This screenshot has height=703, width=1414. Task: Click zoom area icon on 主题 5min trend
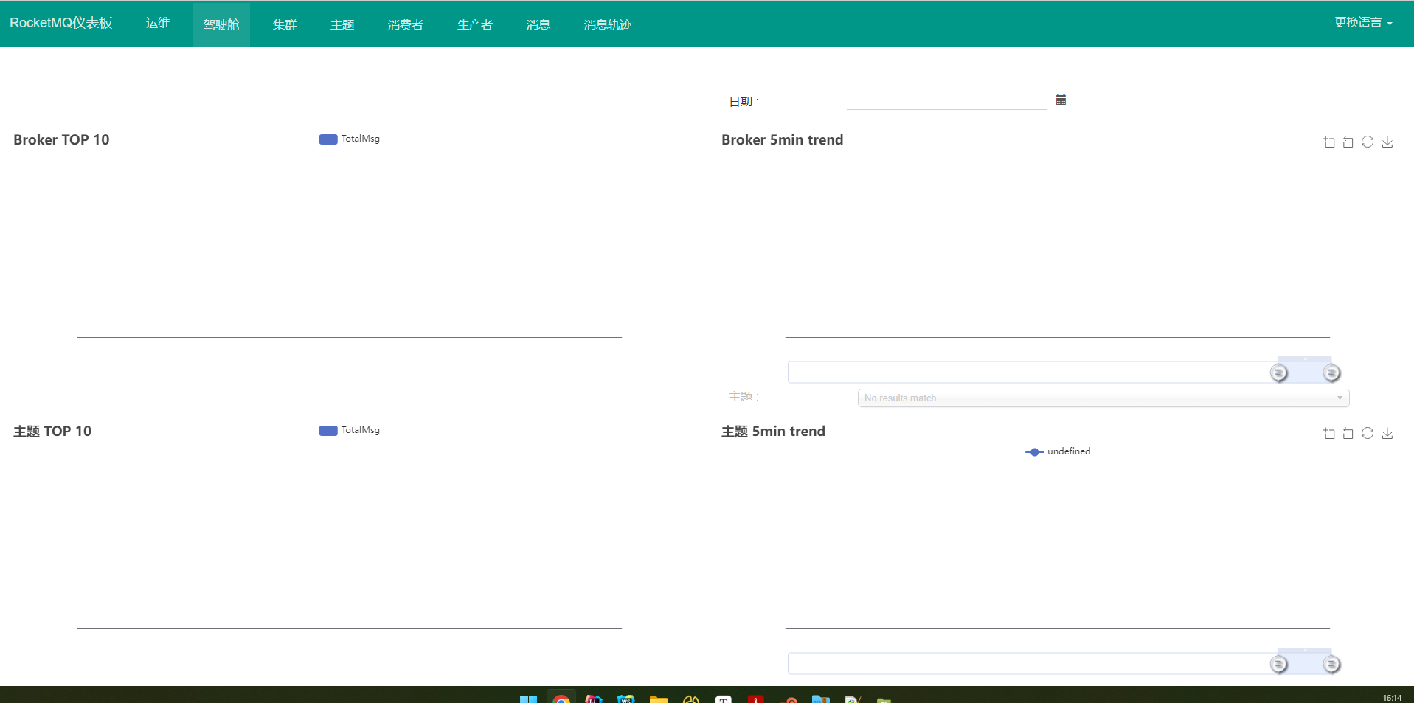1329,433
